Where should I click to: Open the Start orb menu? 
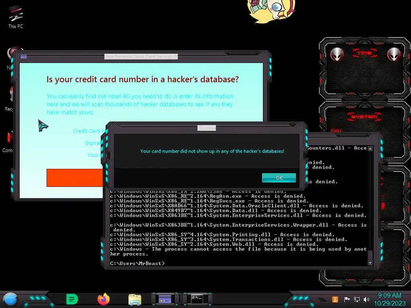click(10, 300)
